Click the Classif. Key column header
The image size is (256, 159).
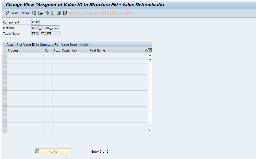[75, 51]
